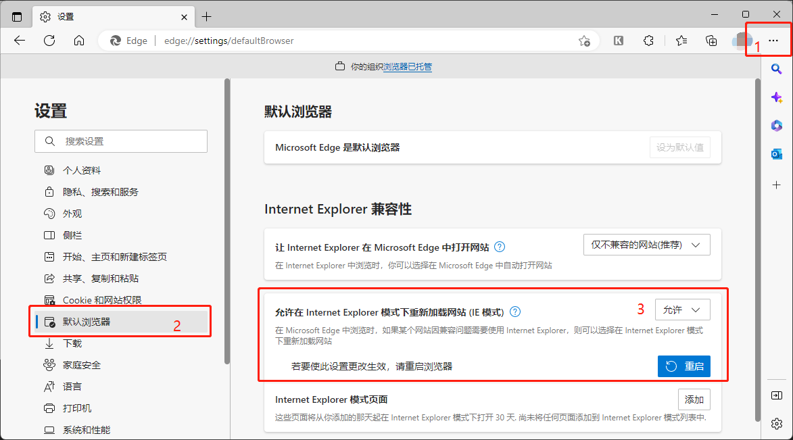Open the 打印机 settings section
This screenshot has height=440, width=793.
(x=77, y=409)
